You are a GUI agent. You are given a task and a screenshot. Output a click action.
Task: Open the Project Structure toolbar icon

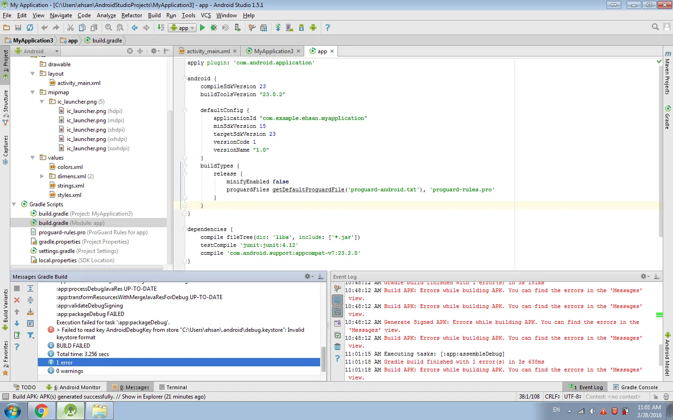264,28
